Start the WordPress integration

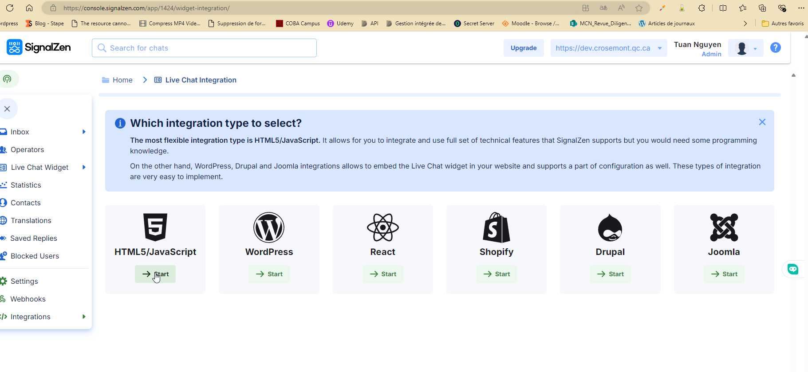coord(269,274)
